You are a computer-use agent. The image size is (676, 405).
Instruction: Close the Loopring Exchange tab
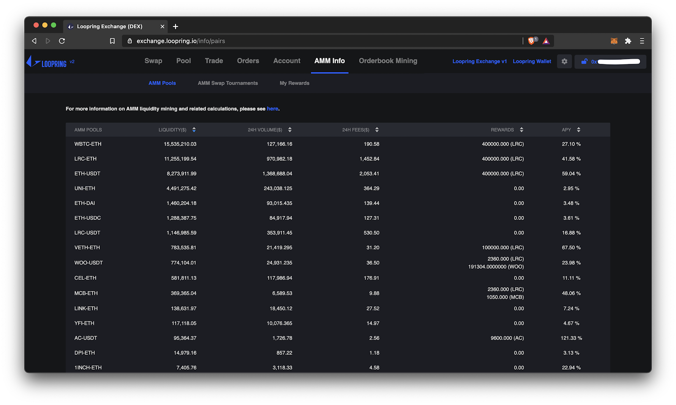tap(162, 27)
